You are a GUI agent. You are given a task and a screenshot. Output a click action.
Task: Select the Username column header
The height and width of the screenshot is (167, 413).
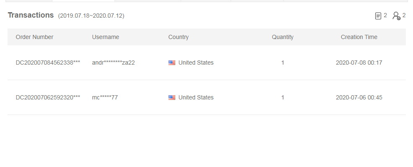tap(105, 37)
